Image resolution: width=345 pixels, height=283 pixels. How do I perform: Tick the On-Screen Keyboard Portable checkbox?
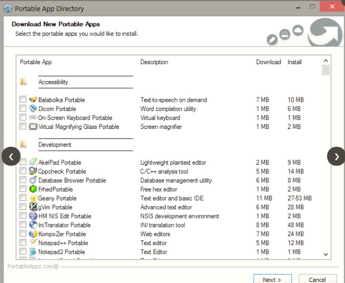coord(23,117)
